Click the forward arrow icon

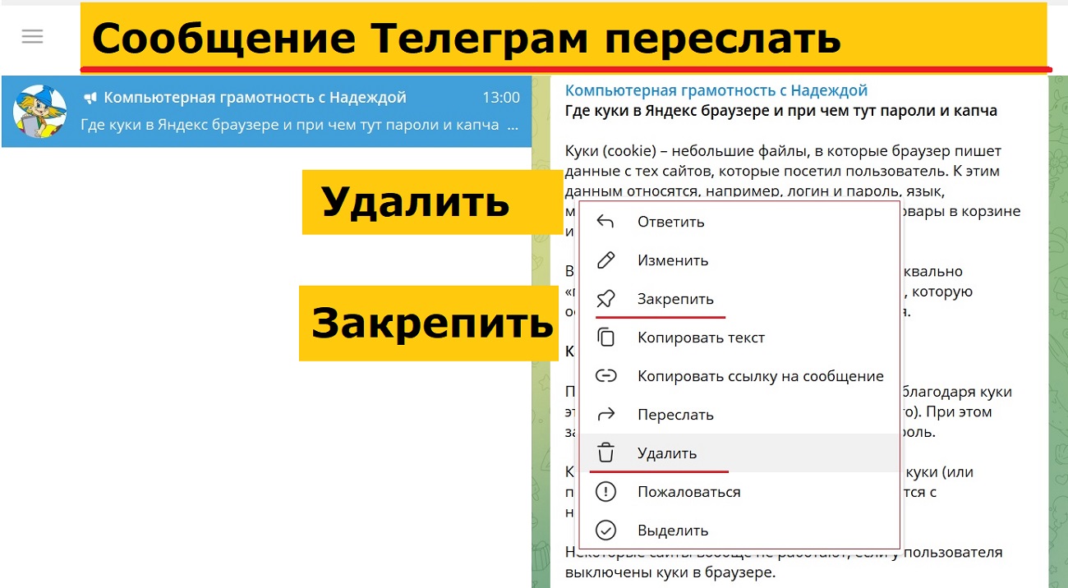605,415
